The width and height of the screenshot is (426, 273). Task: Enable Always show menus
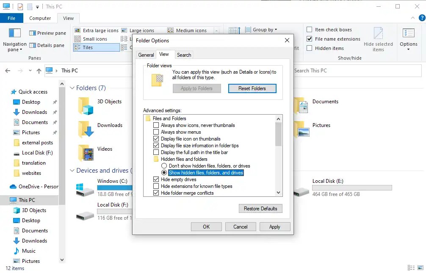pyautogui.click(x=156, y=132)
